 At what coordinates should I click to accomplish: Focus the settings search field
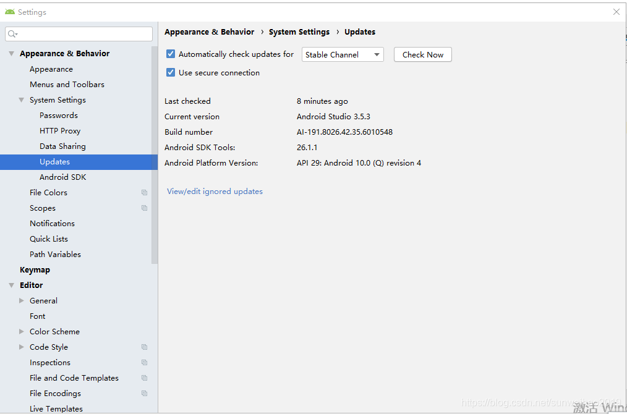click(x=79, y=34)
